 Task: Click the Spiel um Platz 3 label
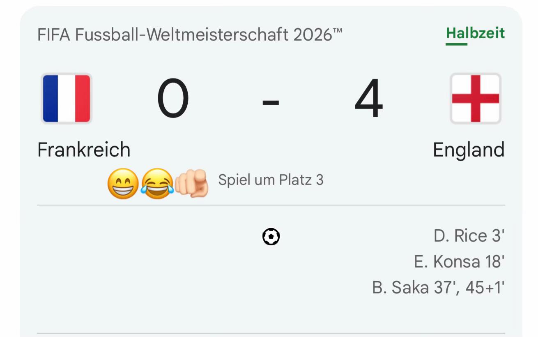(271, 180)
